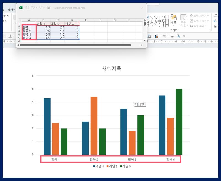Select the arc shape

(x=151, y=25)
